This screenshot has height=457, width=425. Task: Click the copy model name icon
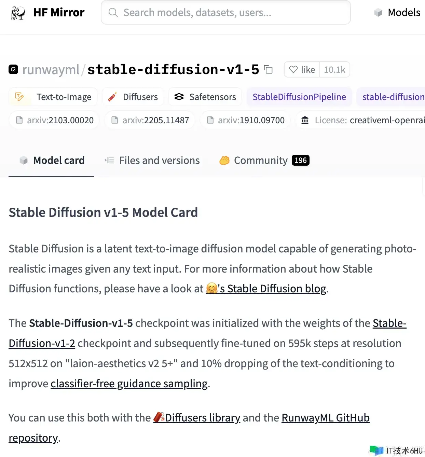click(x=269, y=70)
